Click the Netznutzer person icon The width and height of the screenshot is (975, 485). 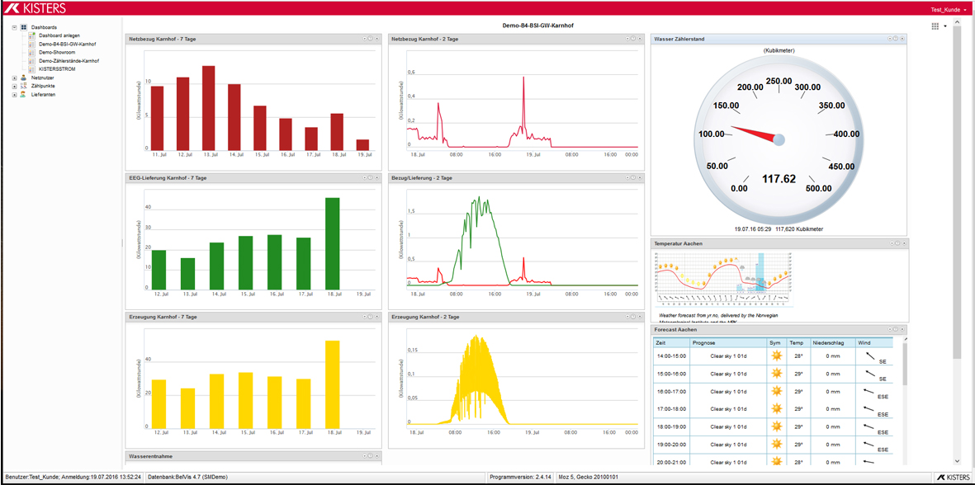point(23,78)
